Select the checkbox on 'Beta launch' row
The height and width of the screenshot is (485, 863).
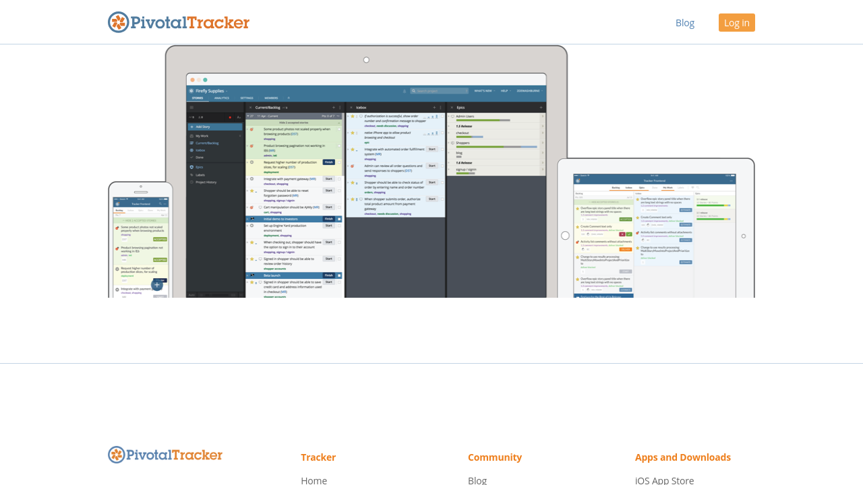pyautogui.click(x=339, y=276)
